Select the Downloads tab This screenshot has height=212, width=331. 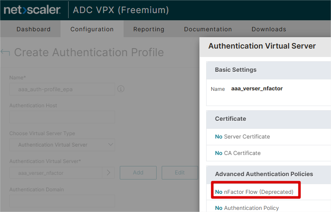click(269, 29)
